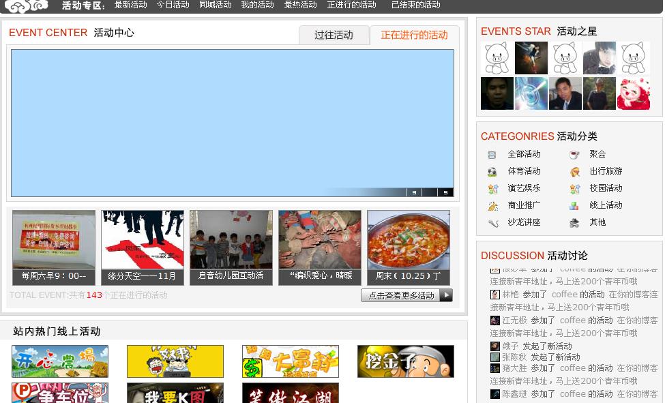Screen dimensions: 665x403
Task: Open the 线上活动 category link
Action: pos(606,205)
